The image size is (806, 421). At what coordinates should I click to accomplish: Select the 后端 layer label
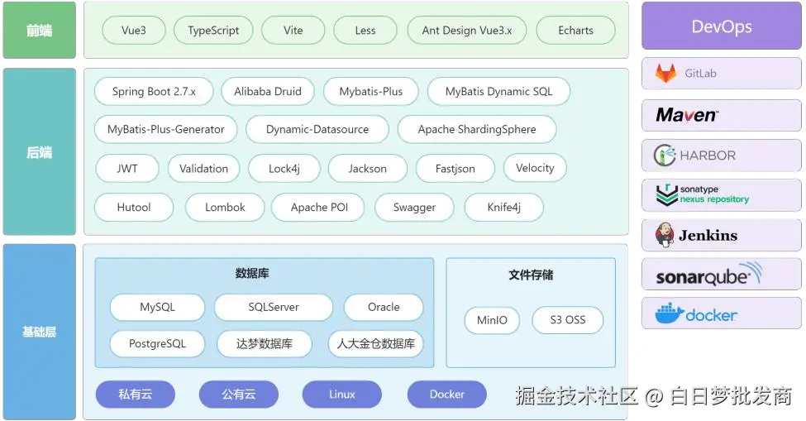(x=39, y=151)
